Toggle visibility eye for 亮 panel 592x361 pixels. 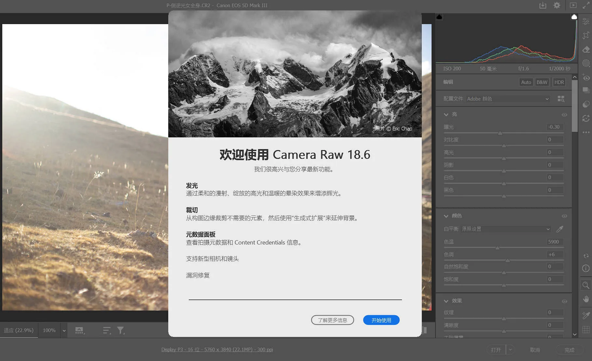pyautogui.click(x=564, y=115)
